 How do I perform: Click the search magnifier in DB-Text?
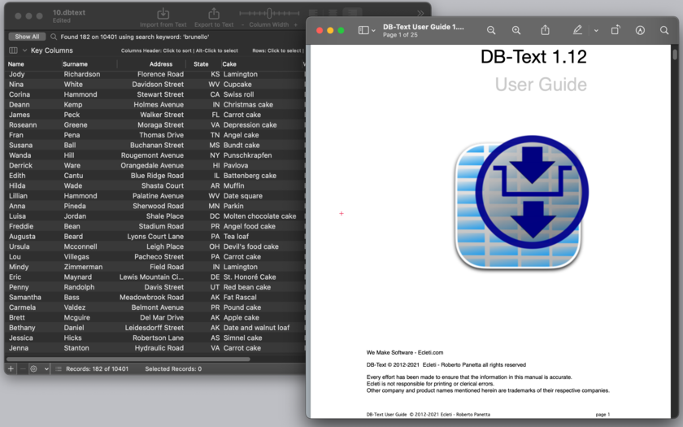tap(54, 37)
